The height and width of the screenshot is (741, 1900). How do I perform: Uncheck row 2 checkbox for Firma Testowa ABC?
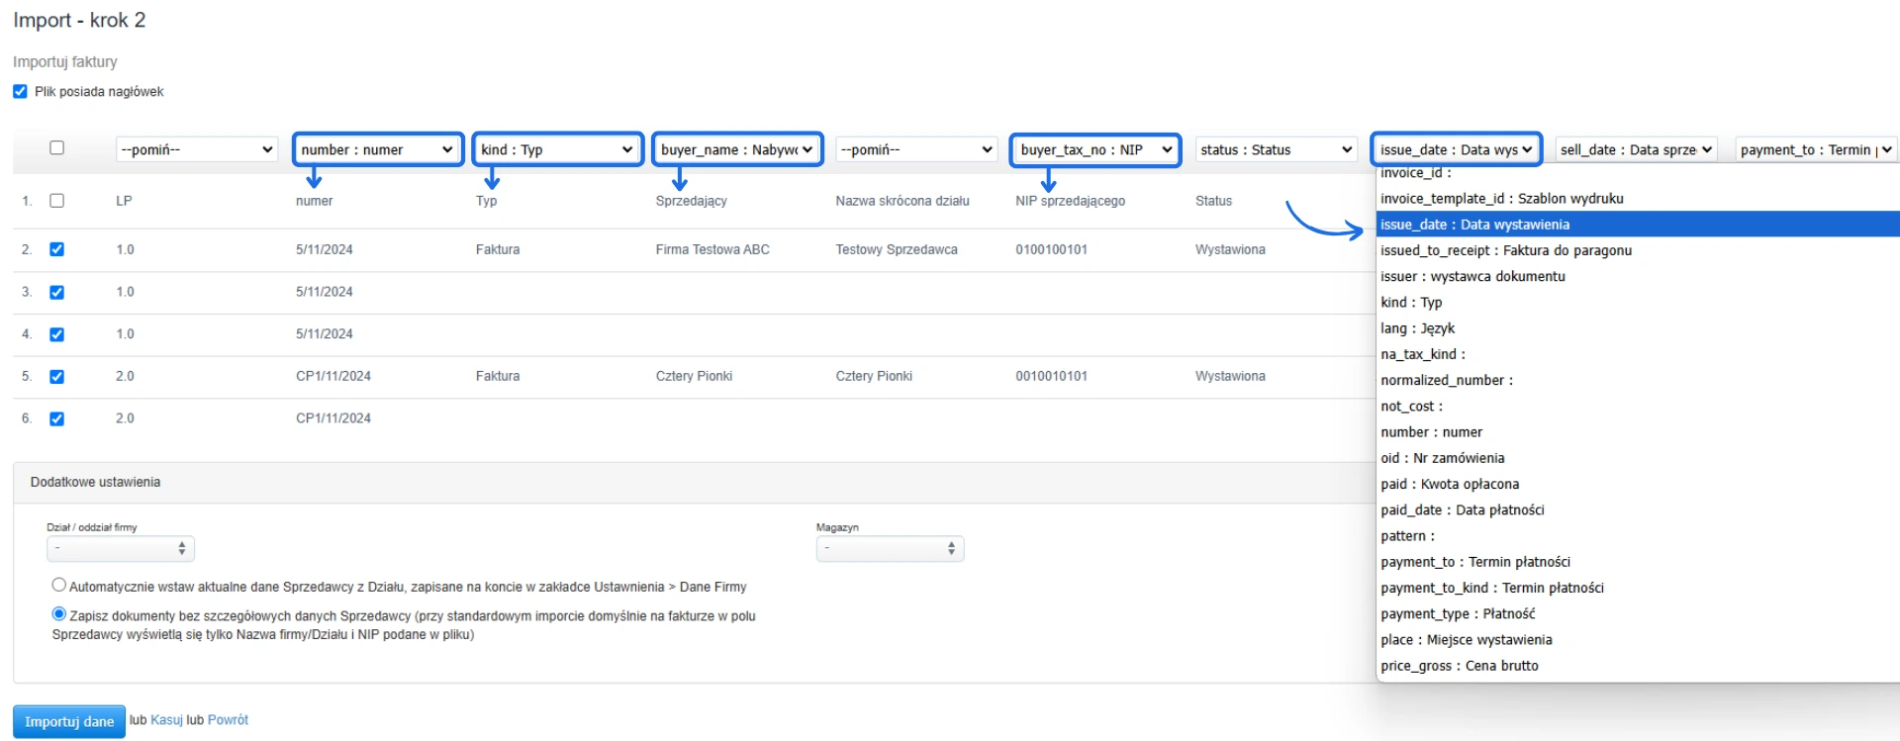pyautogui.click(x=57, y=249)
